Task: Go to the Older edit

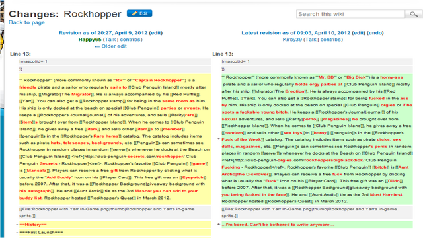Action: (110, 46)
